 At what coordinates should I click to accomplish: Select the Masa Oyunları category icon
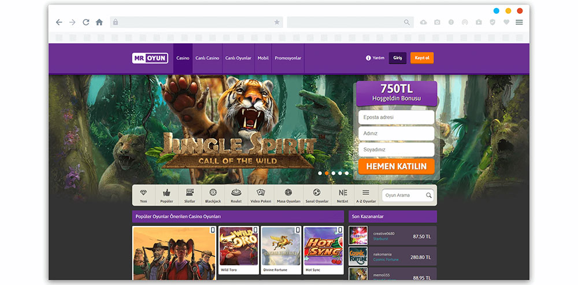click(x=288, y=195)
